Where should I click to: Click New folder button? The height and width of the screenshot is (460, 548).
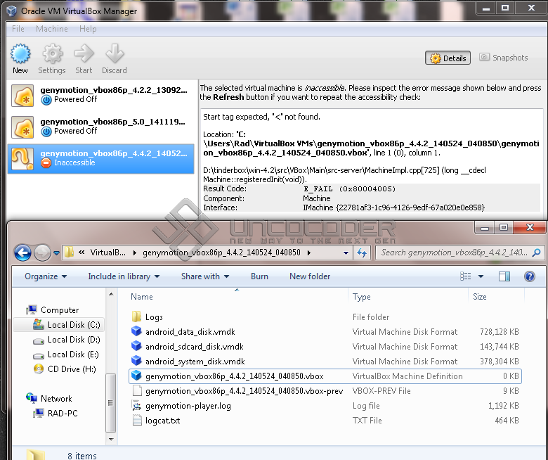[x=310, y=276]
